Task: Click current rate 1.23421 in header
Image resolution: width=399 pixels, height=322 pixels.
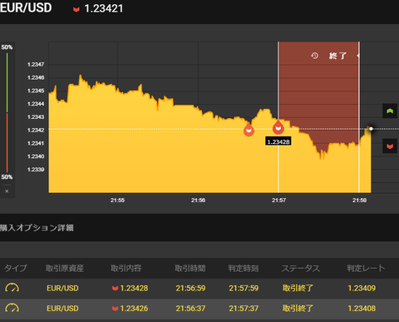Action: [104, 8]
